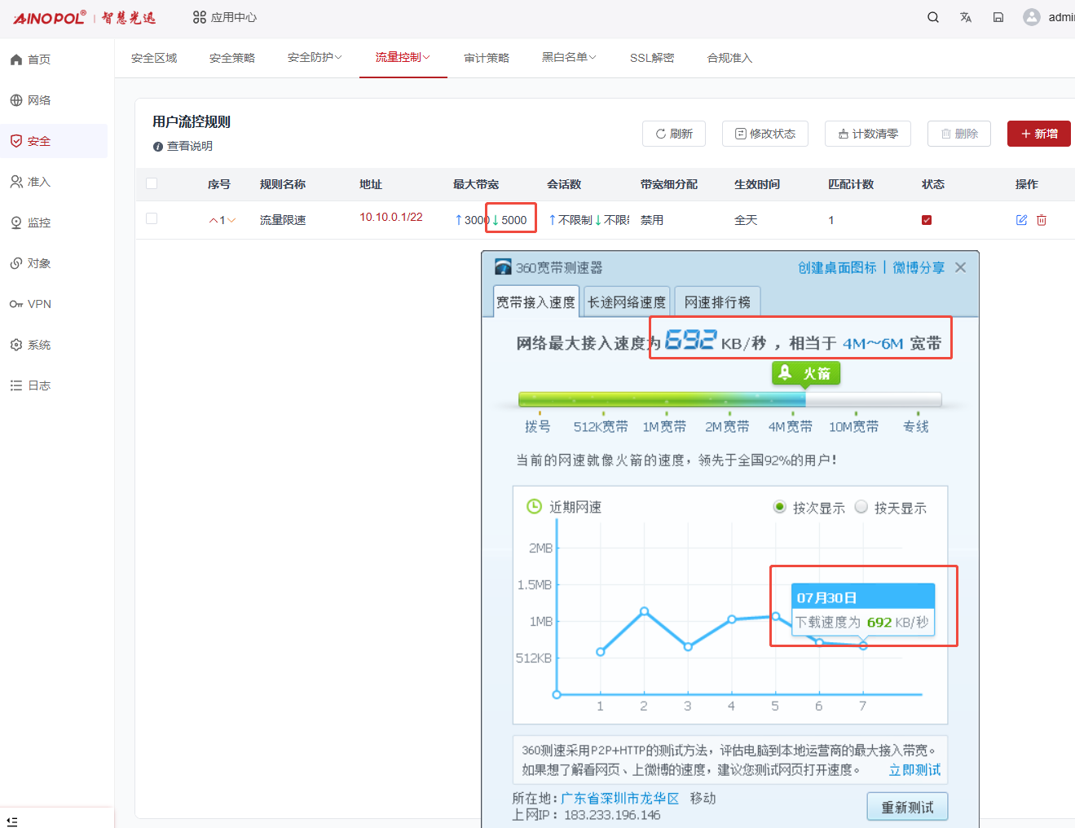The width and height of the screenshot is (1075, 828).
Task: Open the 系统 system section in sidebar
Action: 31,345
